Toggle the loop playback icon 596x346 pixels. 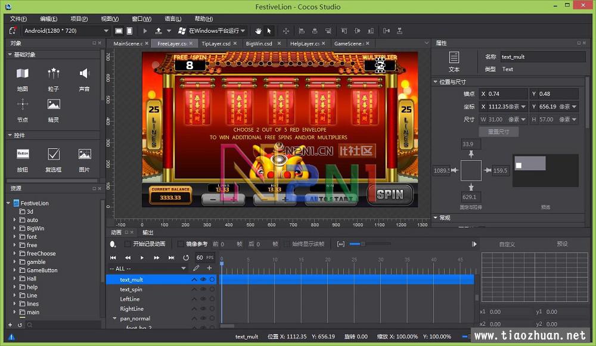pos(186,257)
